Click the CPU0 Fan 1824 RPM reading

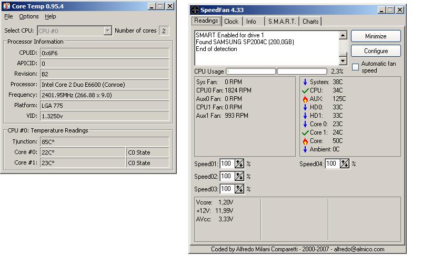pos(224,90)
